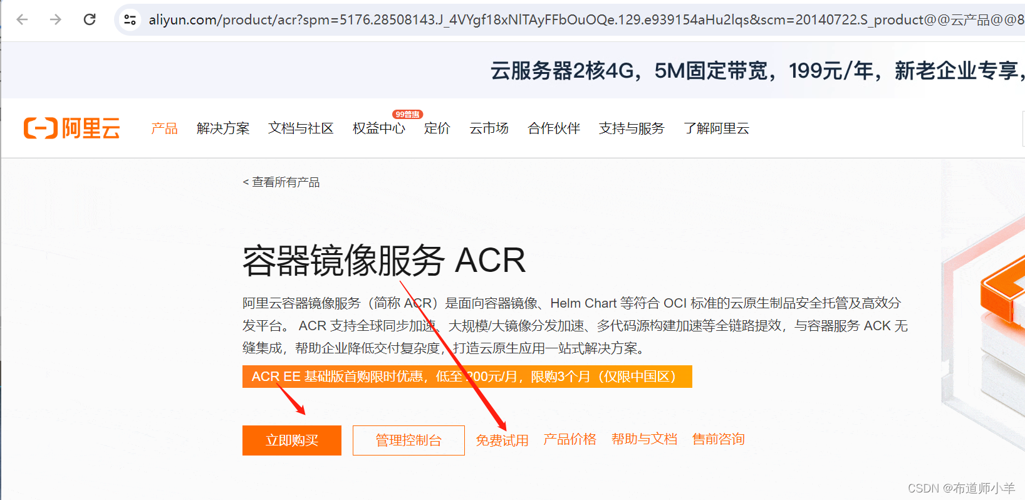
Task: Open the 云市场 menu item
Action: point(489,128)
